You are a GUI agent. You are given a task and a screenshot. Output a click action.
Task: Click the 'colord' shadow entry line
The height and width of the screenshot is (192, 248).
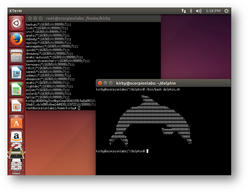point(48,94)
